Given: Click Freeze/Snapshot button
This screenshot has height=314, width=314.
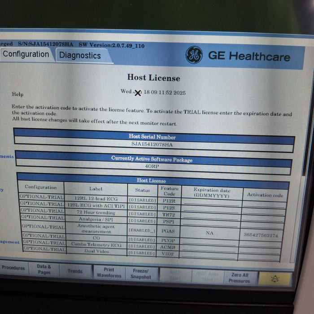Looking at the screenshot, I should pyautogui.click(x=140, y=274).
